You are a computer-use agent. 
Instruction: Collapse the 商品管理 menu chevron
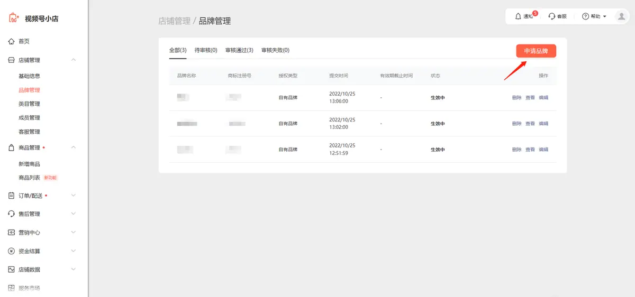[74, 147]
